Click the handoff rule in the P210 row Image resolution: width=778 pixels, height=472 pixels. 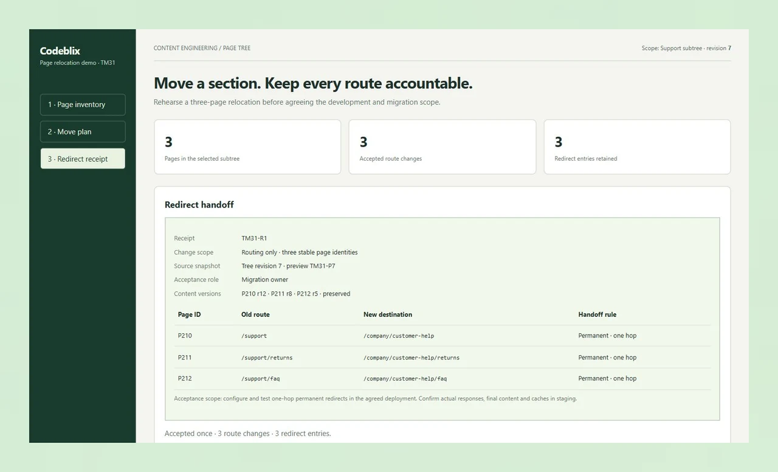point(607,336)
